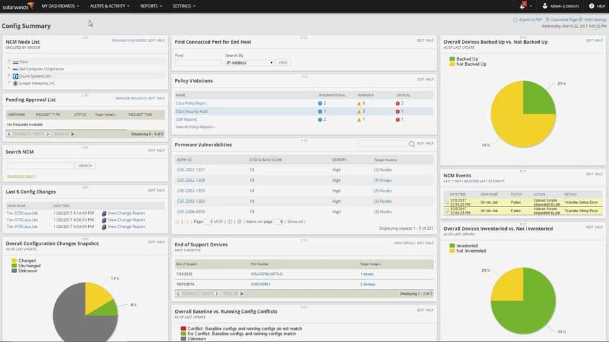The height and width of the screenshot is (342, 609).
Task: Click the '2 devices' link for CISCO2851
Action: pyautogui.click(x=367, y=284)
